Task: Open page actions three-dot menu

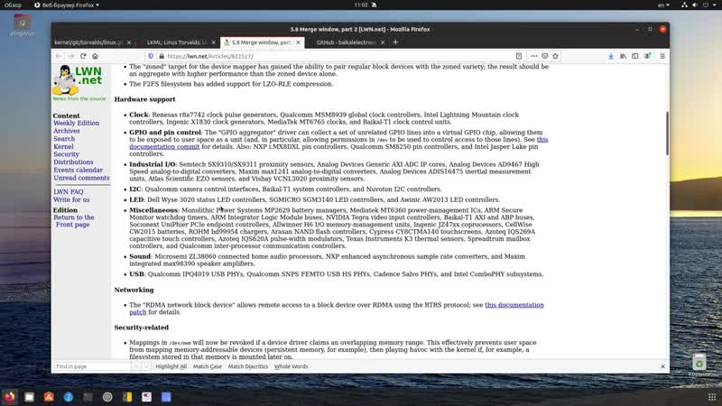Action: 534,56
